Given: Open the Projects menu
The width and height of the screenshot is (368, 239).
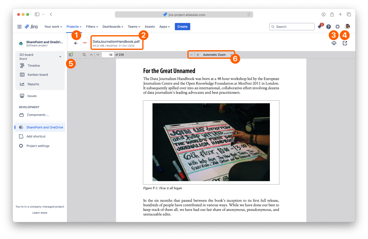Looking at the screenshot, I should (74, 27).
